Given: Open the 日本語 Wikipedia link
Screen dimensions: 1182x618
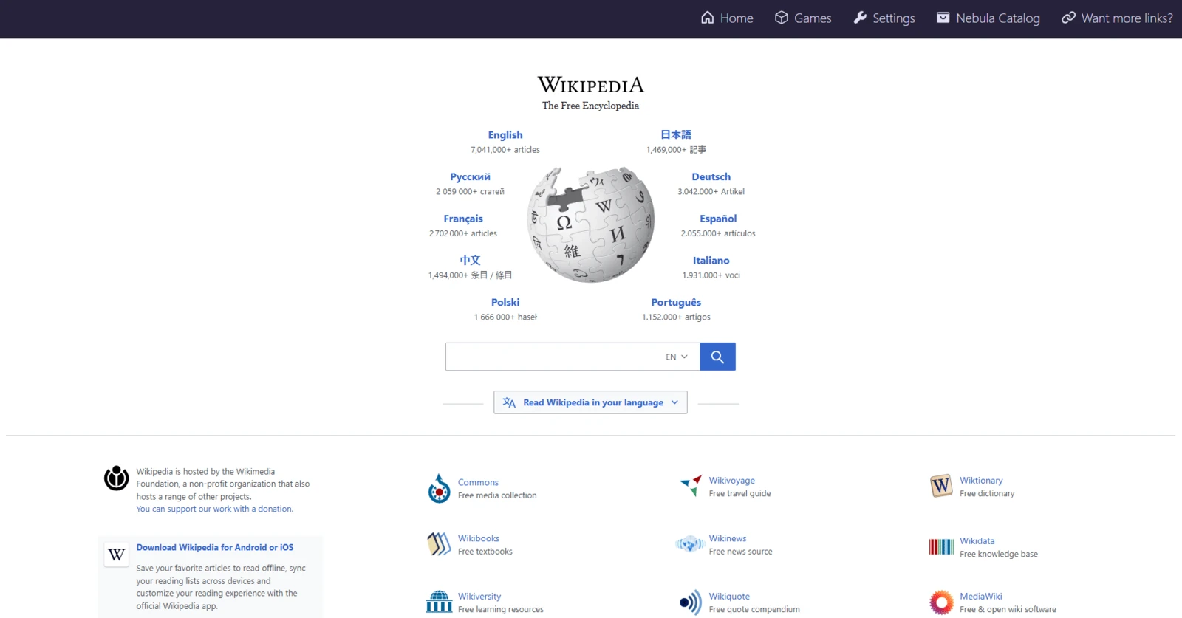Looking at the screenshot, I should pyautogui.click(x=676, y=134).
